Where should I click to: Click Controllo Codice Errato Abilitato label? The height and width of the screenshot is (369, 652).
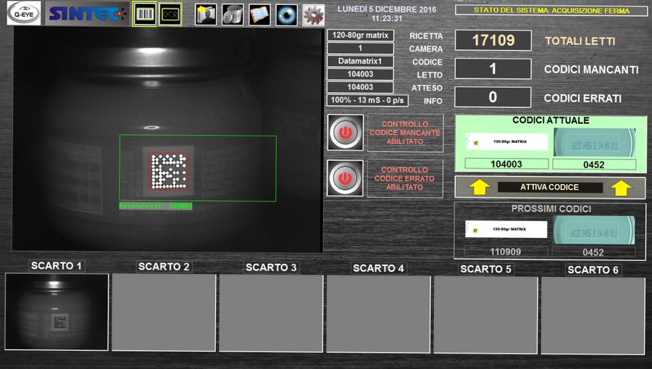[405, 178]
